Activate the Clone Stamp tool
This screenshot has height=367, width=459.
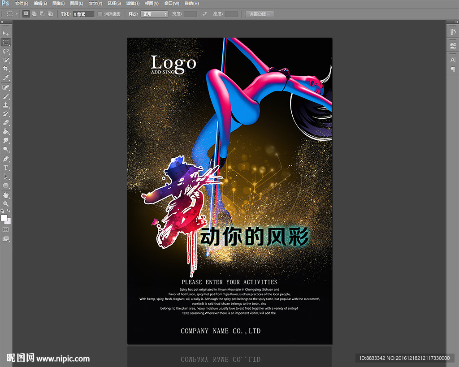[x=6, y=105]
